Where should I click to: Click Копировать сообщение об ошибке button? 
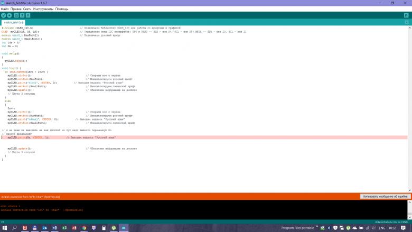point(385,196)
